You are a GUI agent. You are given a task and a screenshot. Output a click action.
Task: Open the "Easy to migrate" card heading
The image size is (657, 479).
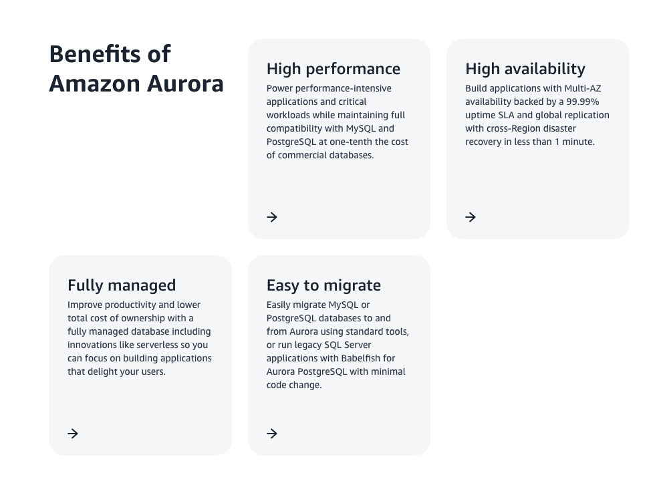[323, 285]
